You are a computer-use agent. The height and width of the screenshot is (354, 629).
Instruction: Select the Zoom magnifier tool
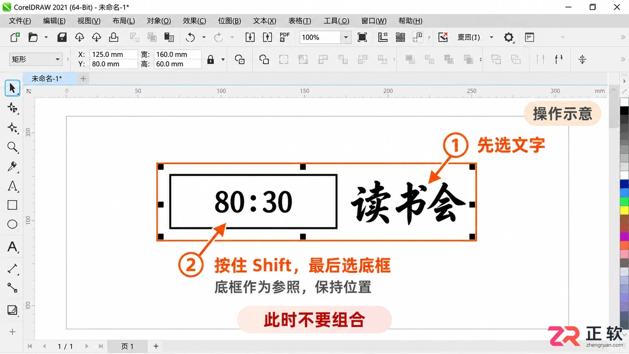coord(12,147)
